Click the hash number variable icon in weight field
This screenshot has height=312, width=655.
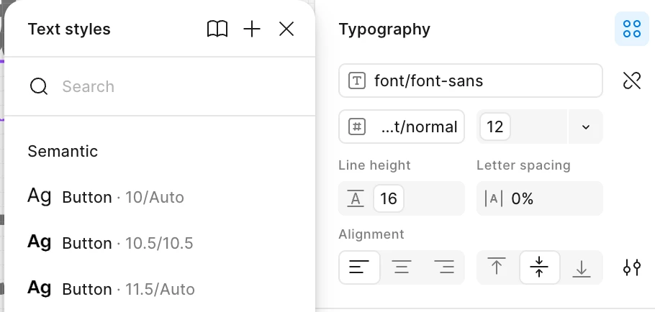coord(357,127)
